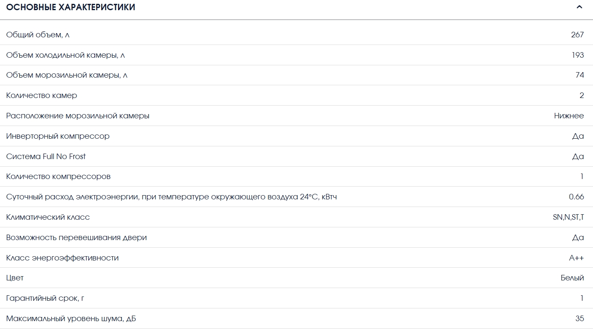Image resolution: width=593 pixels, height=333 pixels.
Task: Click the 'Количество камер' label
Action: tap(42, 95)
